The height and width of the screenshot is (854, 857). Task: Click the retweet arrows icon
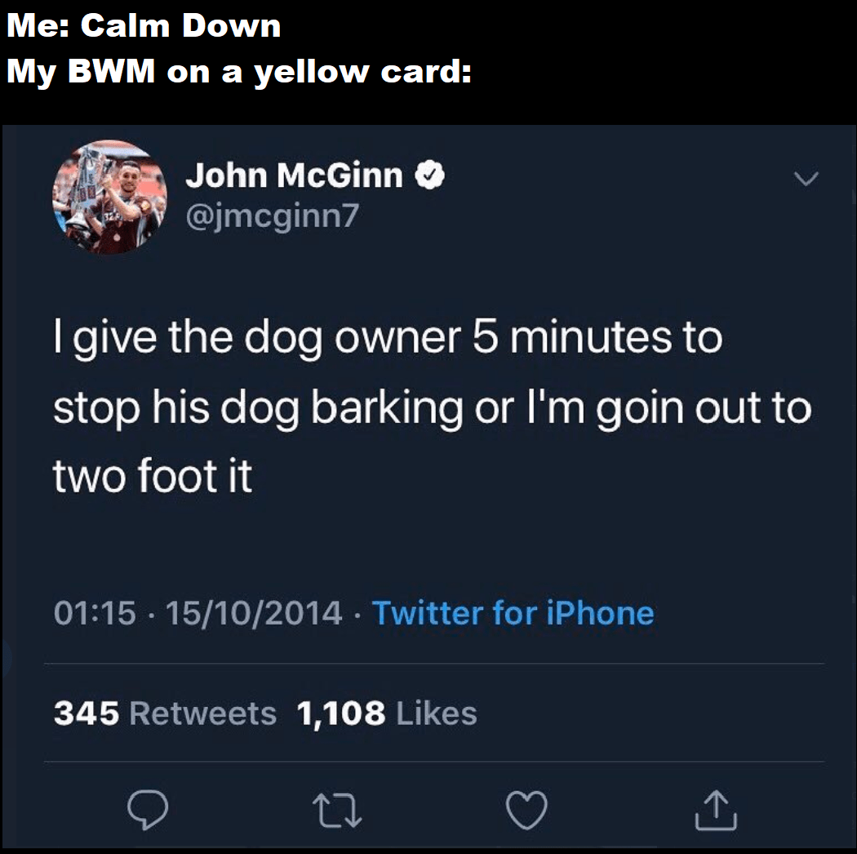click(336, 811)
